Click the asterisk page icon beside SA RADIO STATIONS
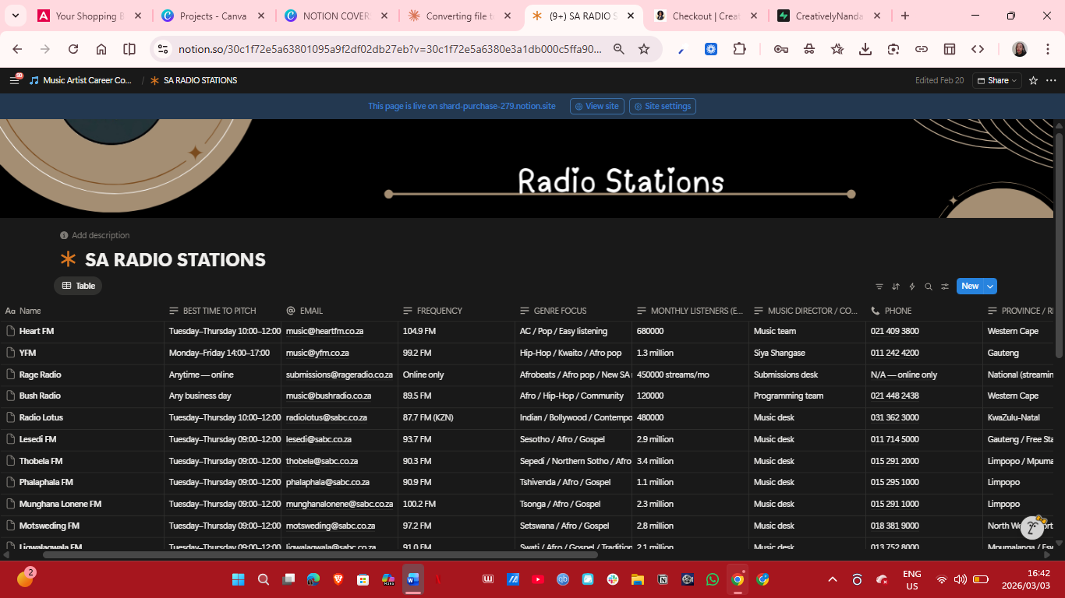Image resolution: width=1065 pixels, height=598 pixels. (x=155, y=80)
